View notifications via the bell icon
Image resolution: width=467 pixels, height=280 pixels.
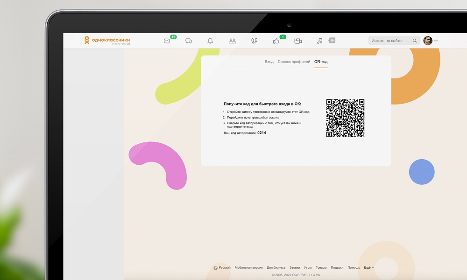click(209, 41)
